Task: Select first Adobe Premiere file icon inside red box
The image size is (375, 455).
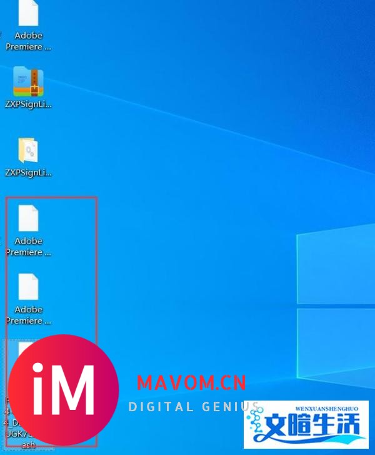Action: pyautogui.click(x=28, y=218)
